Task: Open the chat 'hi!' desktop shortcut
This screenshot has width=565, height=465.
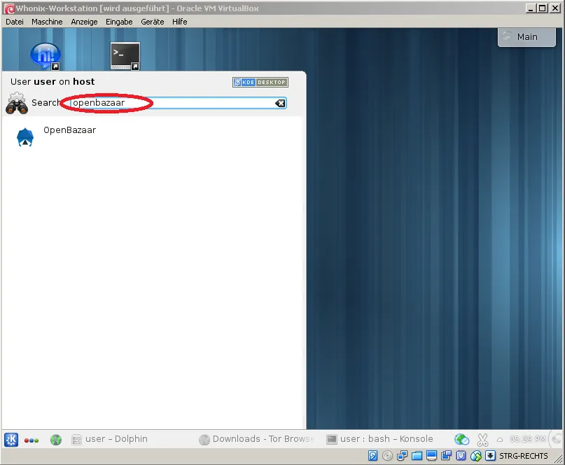Action: (46, 56)
